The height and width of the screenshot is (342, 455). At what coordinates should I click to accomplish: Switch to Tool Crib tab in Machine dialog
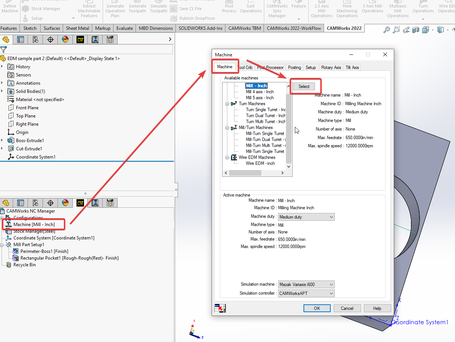(x=245, y=68)
